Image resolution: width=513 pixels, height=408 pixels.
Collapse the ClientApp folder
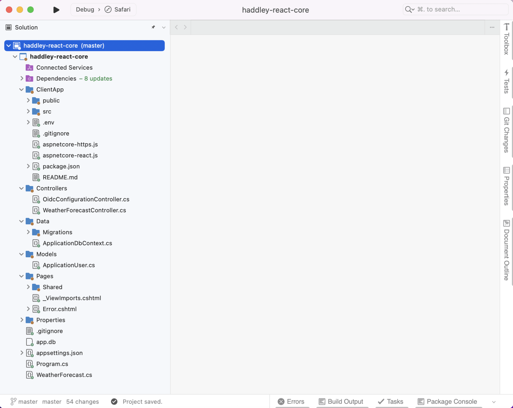point(22,89)
